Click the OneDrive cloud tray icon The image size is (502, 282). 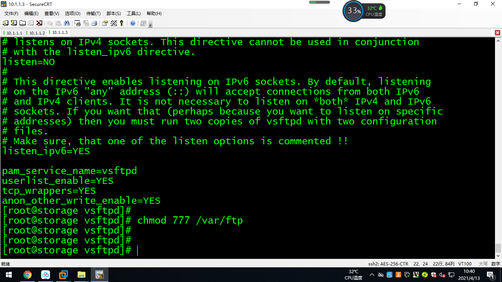coord(381,275)
